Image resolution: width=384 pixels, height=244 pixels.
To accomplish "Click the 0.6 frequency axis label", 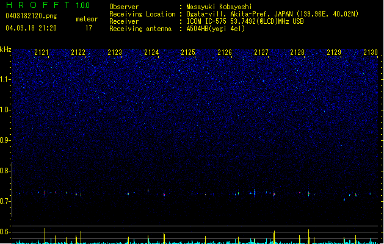I will (5, 232).
